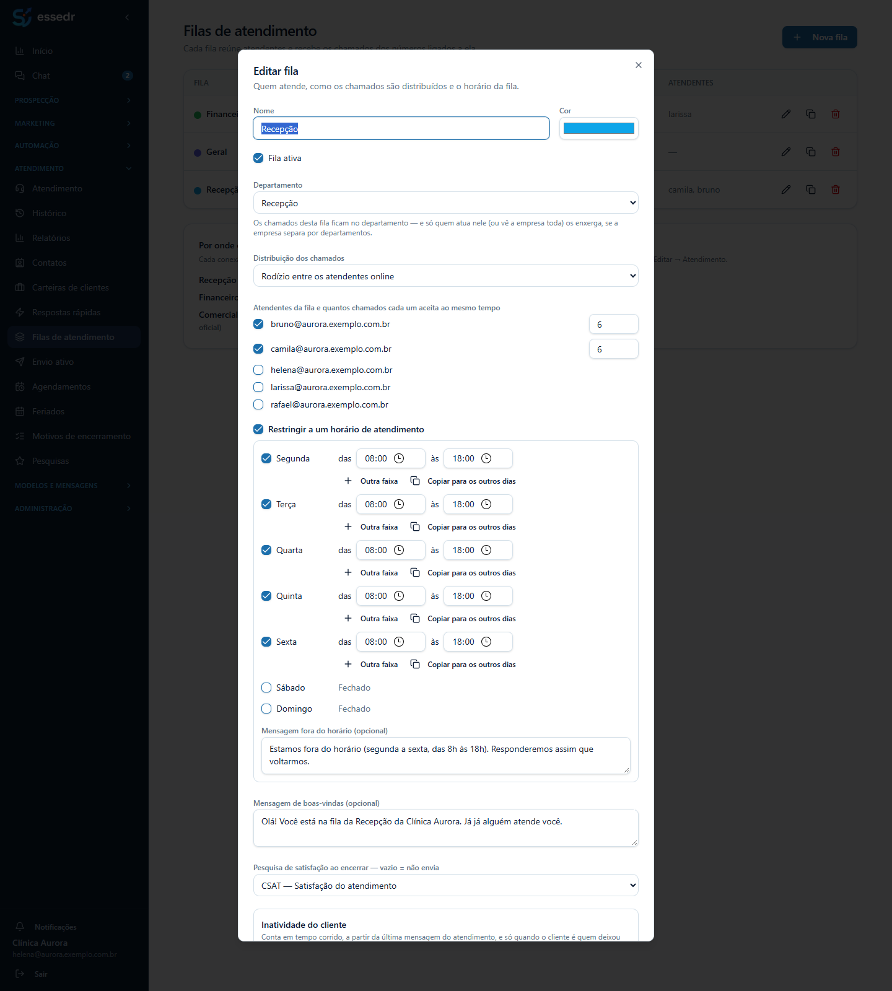Open the Departamento dropdown

point(446,203)
